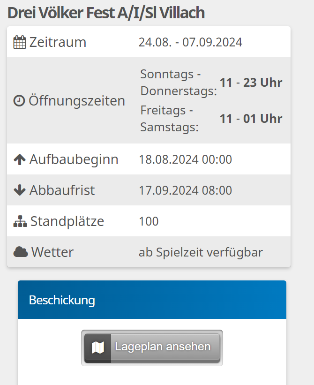Click the cloud icon next to Wetter
This screenshot has height=385, width=314.
[20, 252]
